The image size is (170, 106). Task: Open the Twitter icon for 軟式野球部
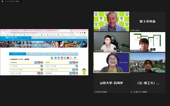click(36, 63)
